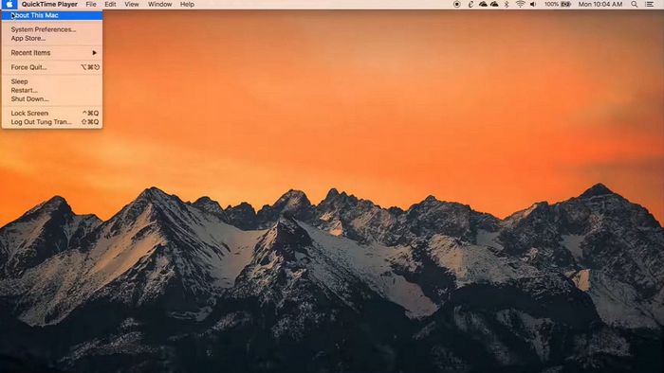The height and width of the screenshot is (373, 664).
Task: Click the Apple logo menu icon
Action: point(9,4)
